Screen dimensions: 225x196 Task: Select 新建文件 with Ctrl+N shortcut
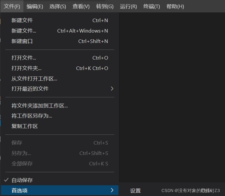click(x=60, y=20)
